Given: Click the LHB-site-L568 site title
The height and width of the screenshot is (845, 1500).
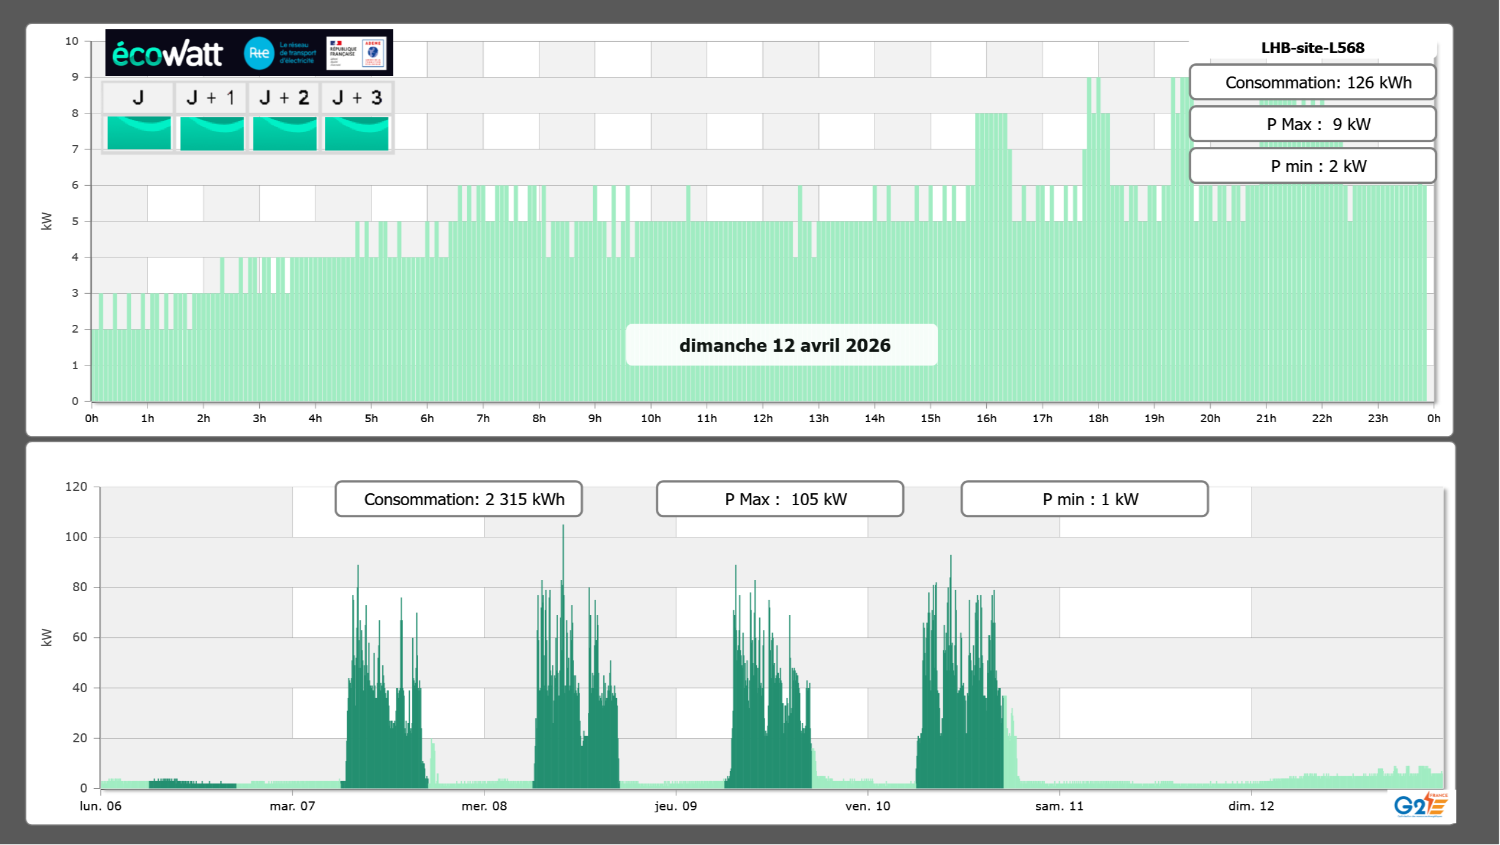Looking at the screenshot, I should point(1312,48).
